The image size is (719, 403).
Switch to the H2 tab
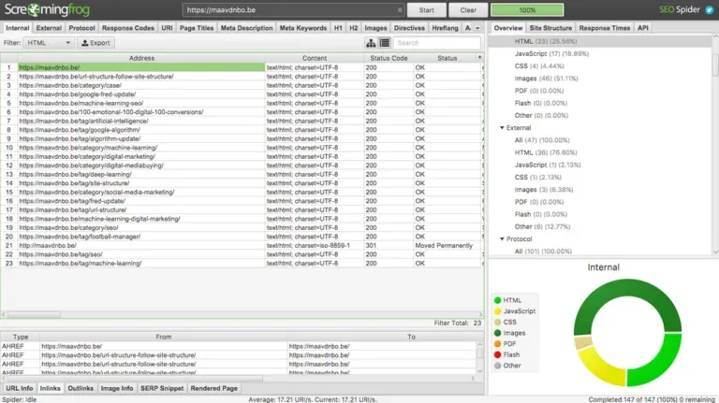click(x=354, y=28)
